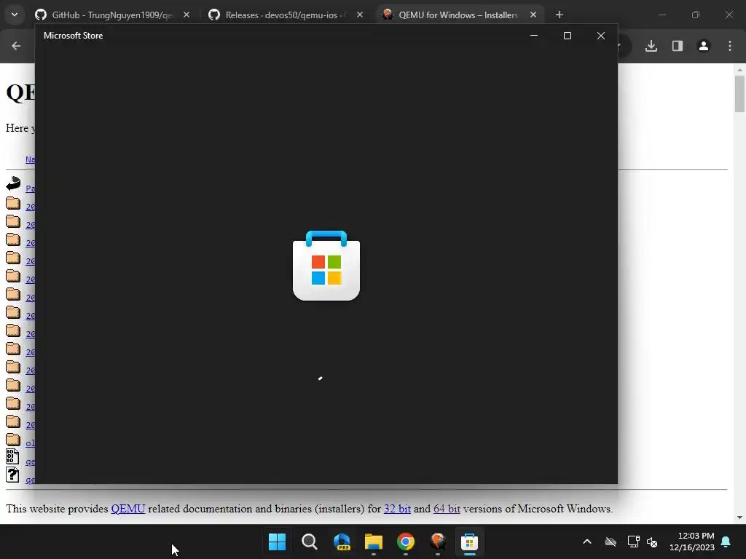Open the 64 bit link
This screenshot has height=559, width=746.
pyautogui.click(x=447, y=509)
